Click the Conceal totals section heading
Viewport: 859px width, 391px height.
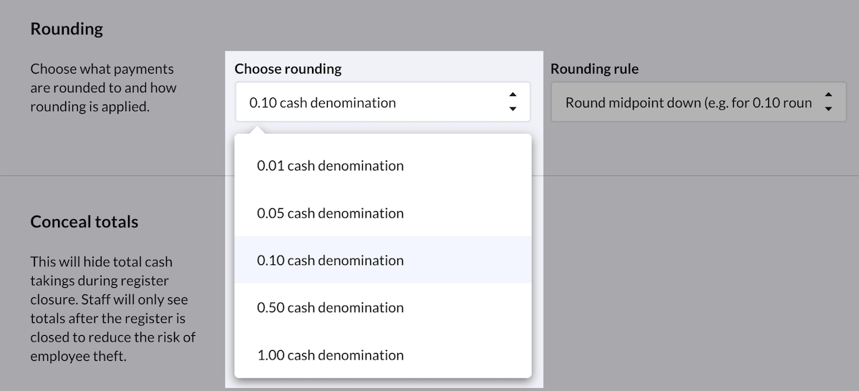coord(84,221)
